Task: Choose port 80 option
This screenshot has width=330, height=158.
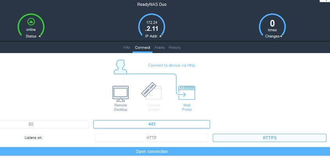Action: pyautogui.click(x=44, y=124)
